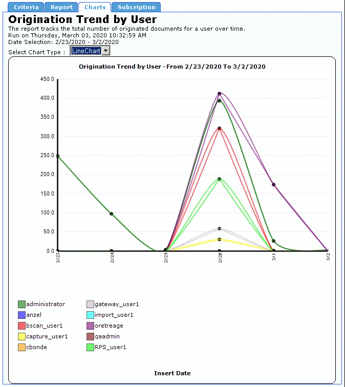345x387 pixels.
Task: Click the oretreage peak data point on 2/28
Action: click(x=219, y=94)
